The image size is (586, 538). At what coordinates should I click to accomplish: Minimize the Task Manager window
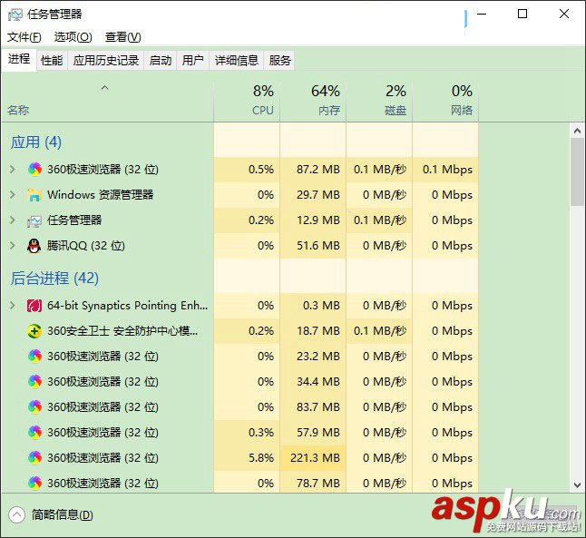click(482, 15)
